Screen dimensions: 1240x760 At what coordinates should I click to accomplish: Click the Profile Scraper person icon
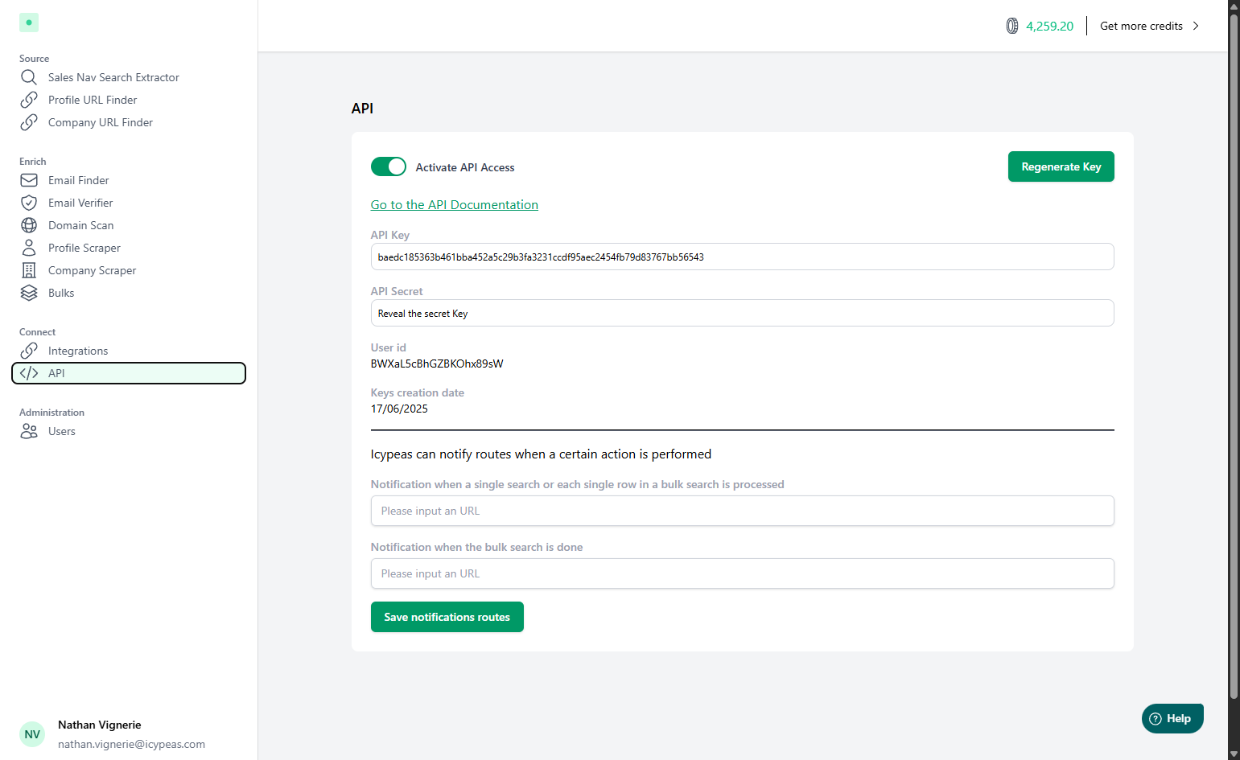(29, 248)
